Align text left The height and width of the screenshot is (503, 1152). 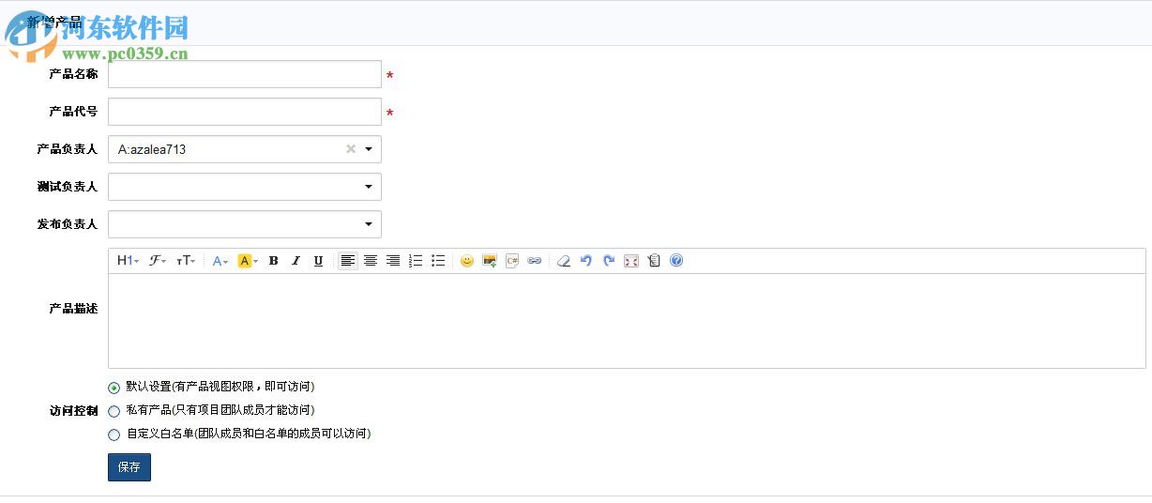coord(348,261)
